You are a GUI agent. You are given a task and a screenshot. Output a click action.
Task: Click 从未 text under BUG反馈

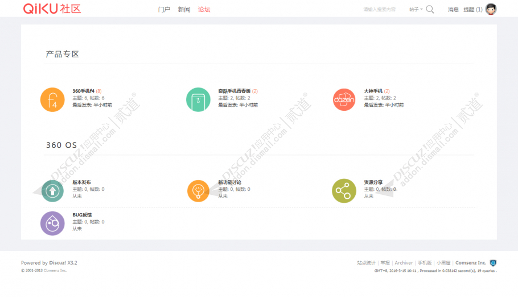coord(77,228)
